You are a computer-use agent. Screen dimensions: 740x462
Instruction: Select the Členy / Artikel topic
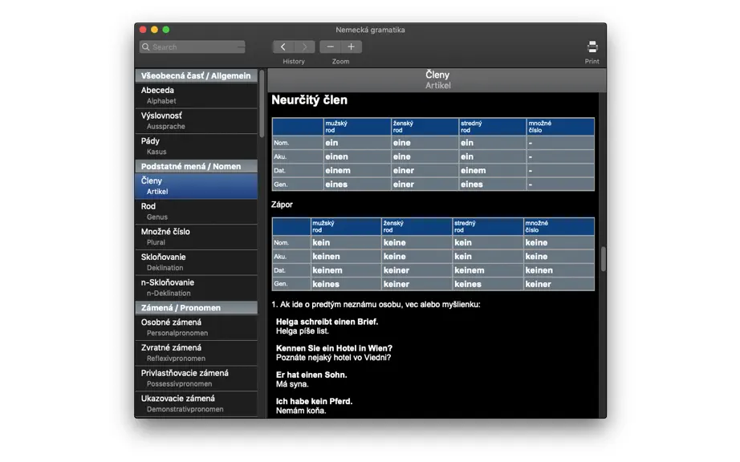coord(197,186)
